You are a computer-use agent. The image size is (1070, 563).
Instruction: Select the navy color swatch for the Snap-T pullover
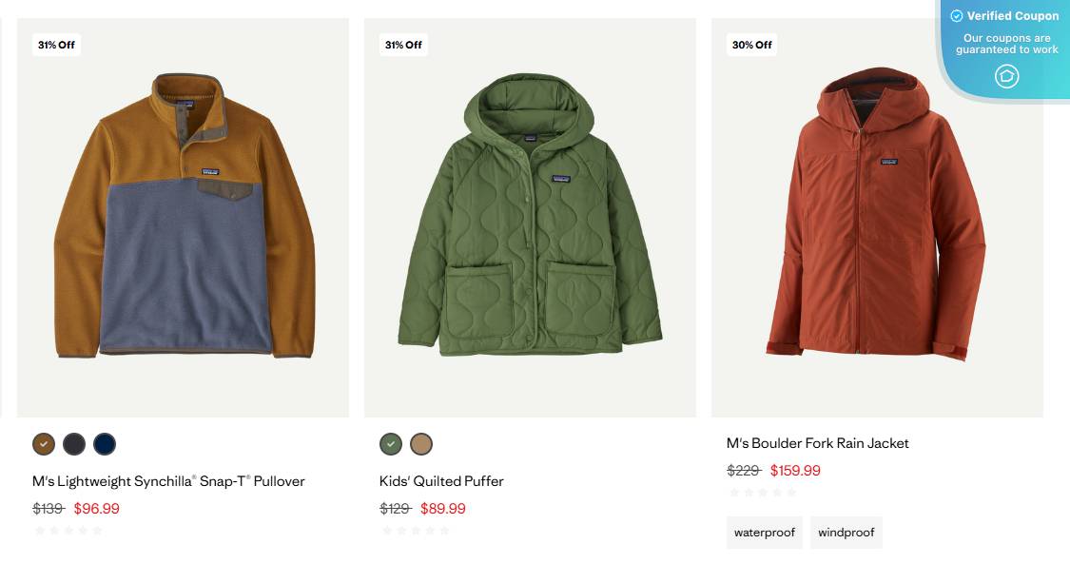pyautogui.click(x=105, y=443)
